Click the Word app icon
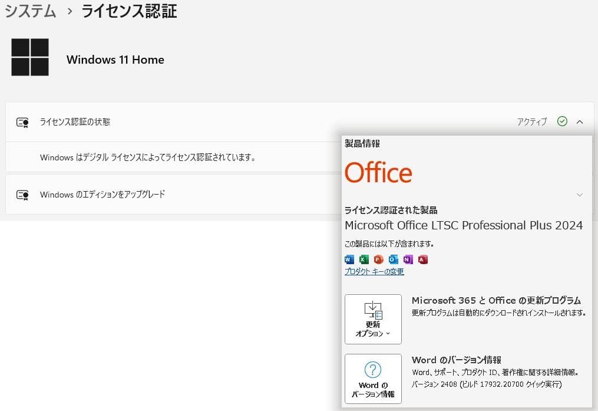Screen dimensions: 598x411 [349, 259]
